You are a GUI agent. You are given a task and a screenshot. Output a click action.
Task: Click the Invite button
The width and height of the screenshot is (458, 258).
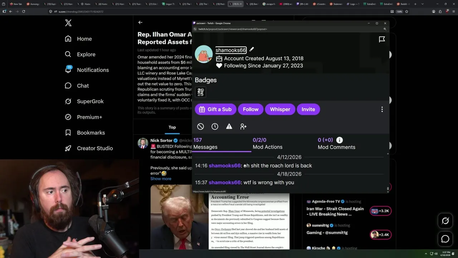click(308, 109)
